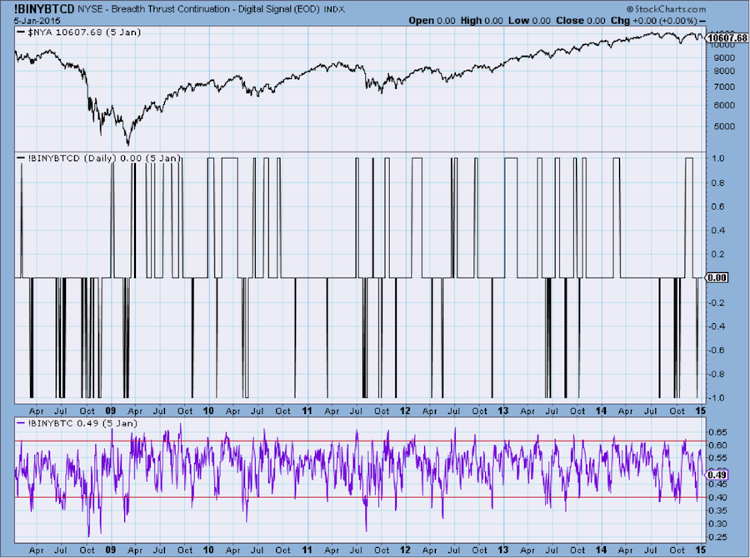Click the 0.2 signal axis label

[719, 254]
